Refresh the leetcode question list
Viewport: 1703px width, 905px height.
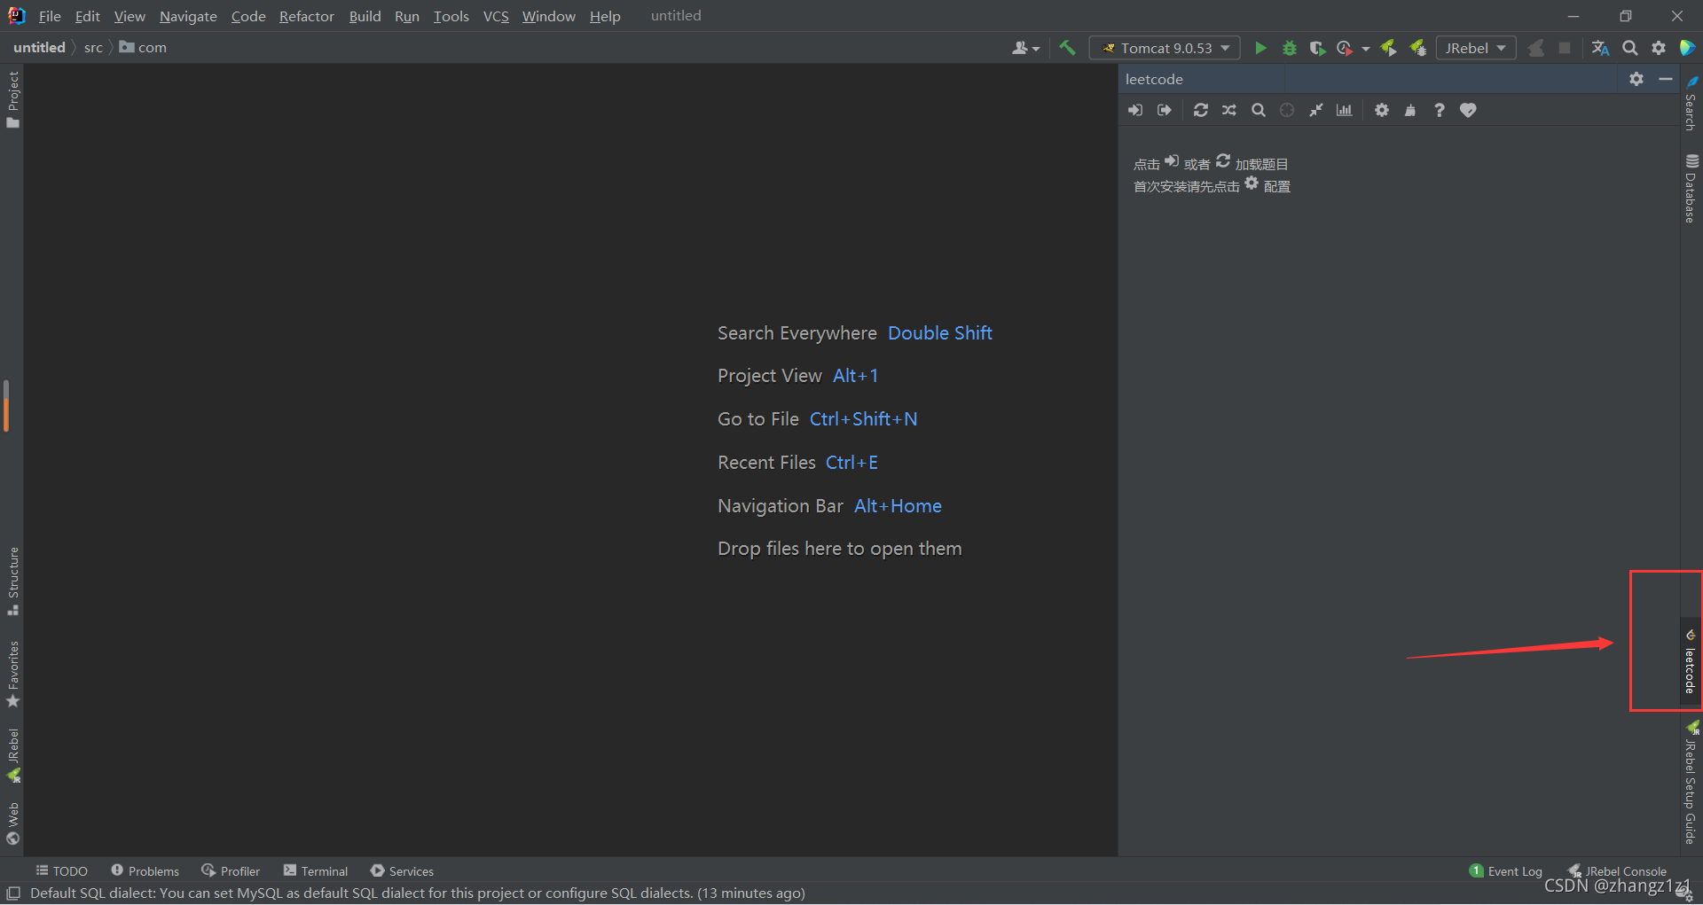(x=1200, y=110)
